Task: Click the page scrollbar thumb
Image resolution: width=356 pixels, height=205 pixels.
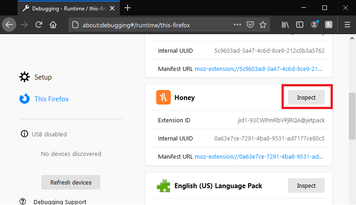Action: tap(352, 116)
